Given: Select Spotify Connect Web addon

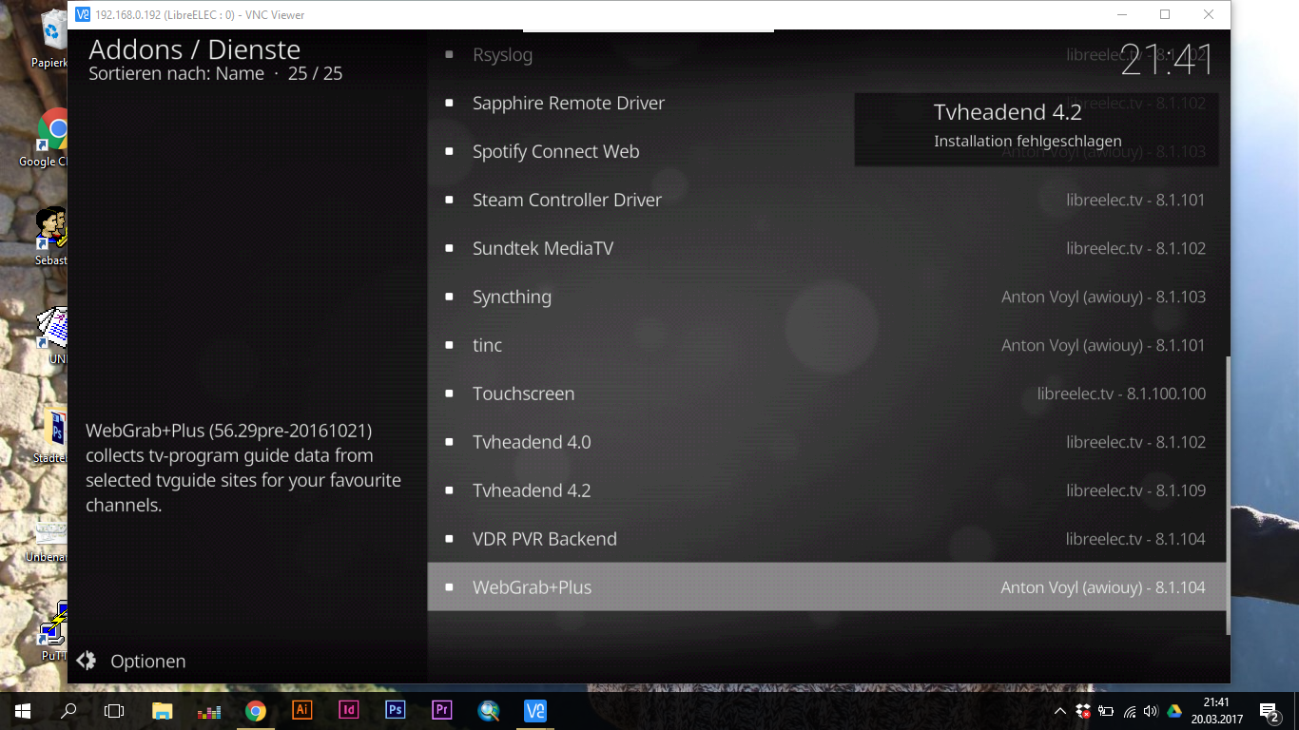Looking at the screenshot, I should click(826, 151).
